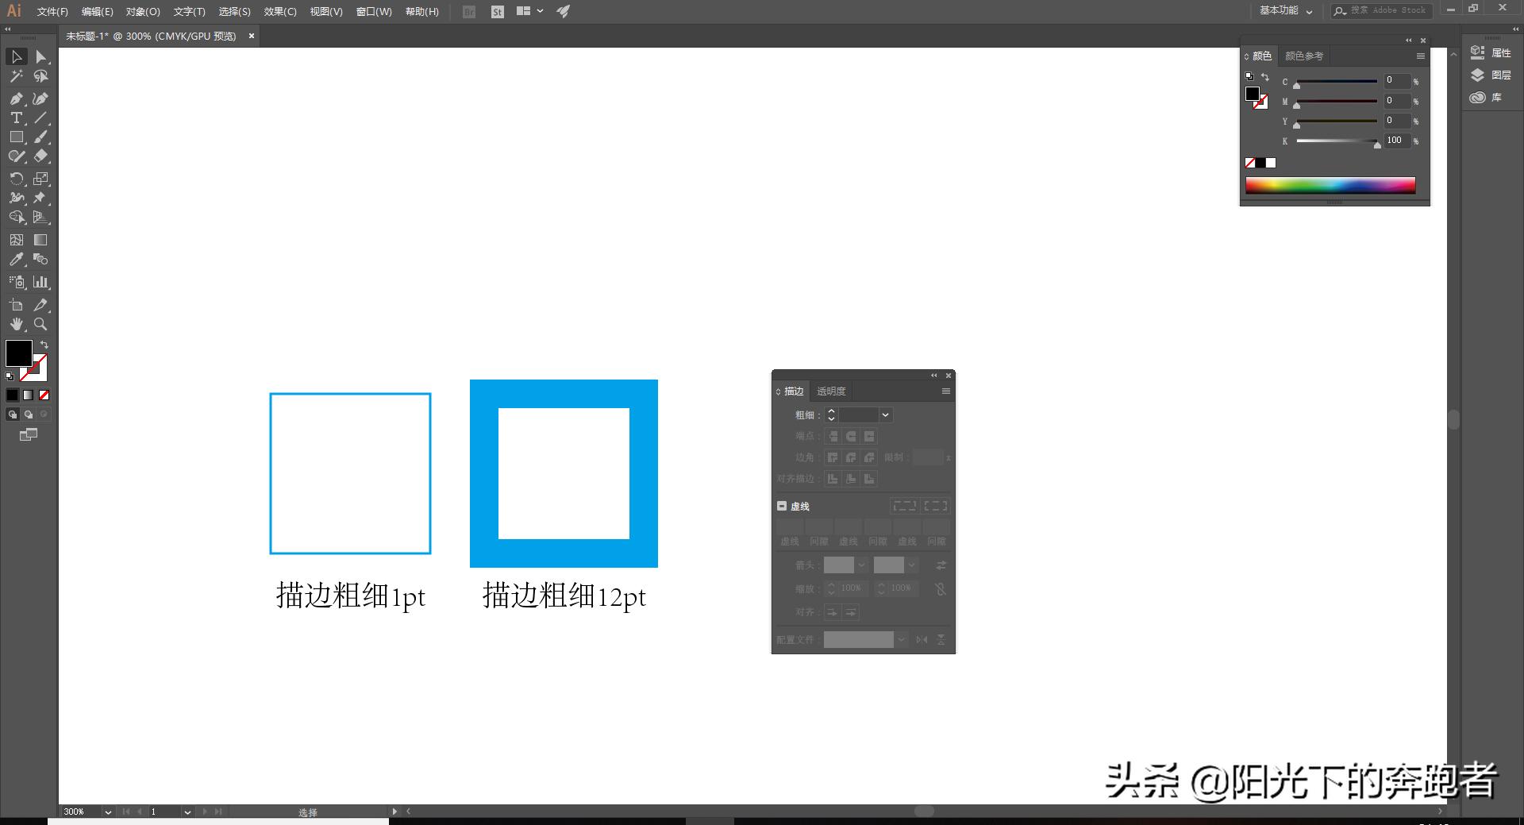
Task: Click the 300% zoom level field
Action: pyautogui.click(x=75, y=812)
